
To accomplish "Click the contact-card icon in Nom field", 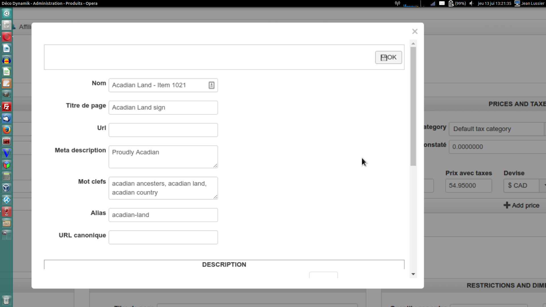I will pyautogui.click(x=211, y=85).
